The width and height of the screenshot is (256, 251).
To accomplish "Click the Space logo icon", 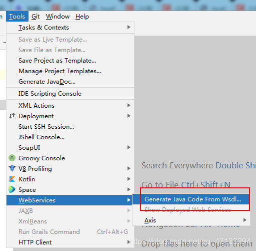I will coord(12,189).
